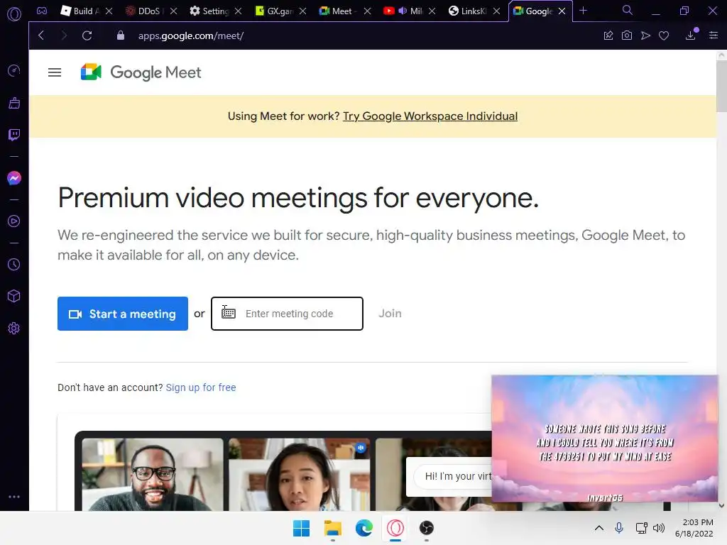The width and height of the screenshot is (727, 545).
Task: Click the Google Meet logo
Action: (x=141, y=72)
